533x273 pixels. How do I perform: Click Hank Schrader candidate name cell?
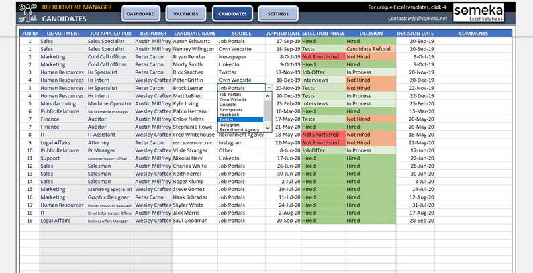(195, 197)
